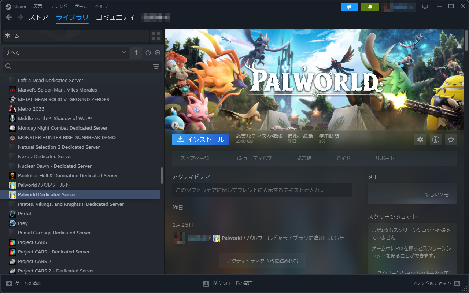Image resolution: width=469 pixels, height=293 pixels.
Task: Open the ガイド link
Action: coord(343,158)
